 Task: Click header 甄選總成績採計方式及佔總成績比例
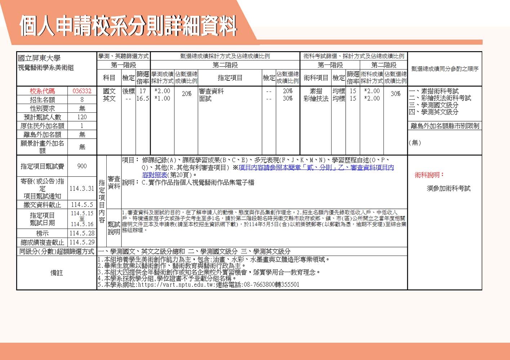point(225,56)
